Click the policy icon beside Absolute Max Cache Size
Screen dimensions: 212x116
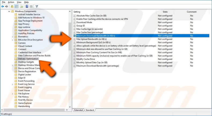click(75, 16)
